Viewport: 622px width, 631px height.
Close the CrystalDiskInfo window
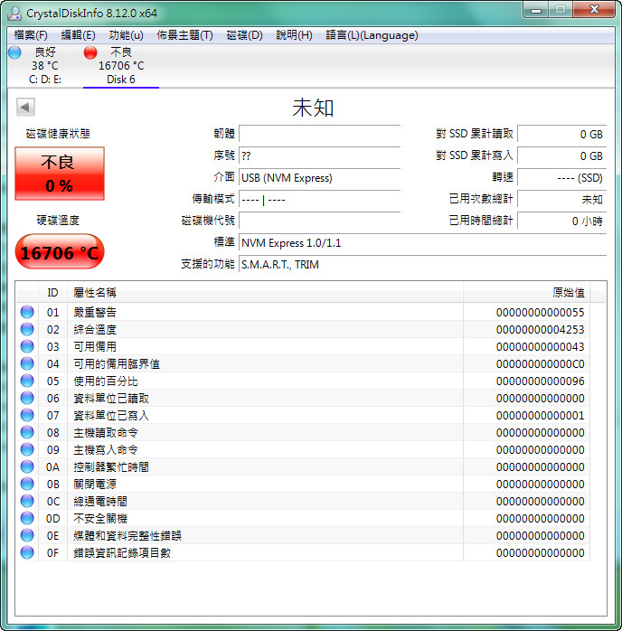click(594, 10)
